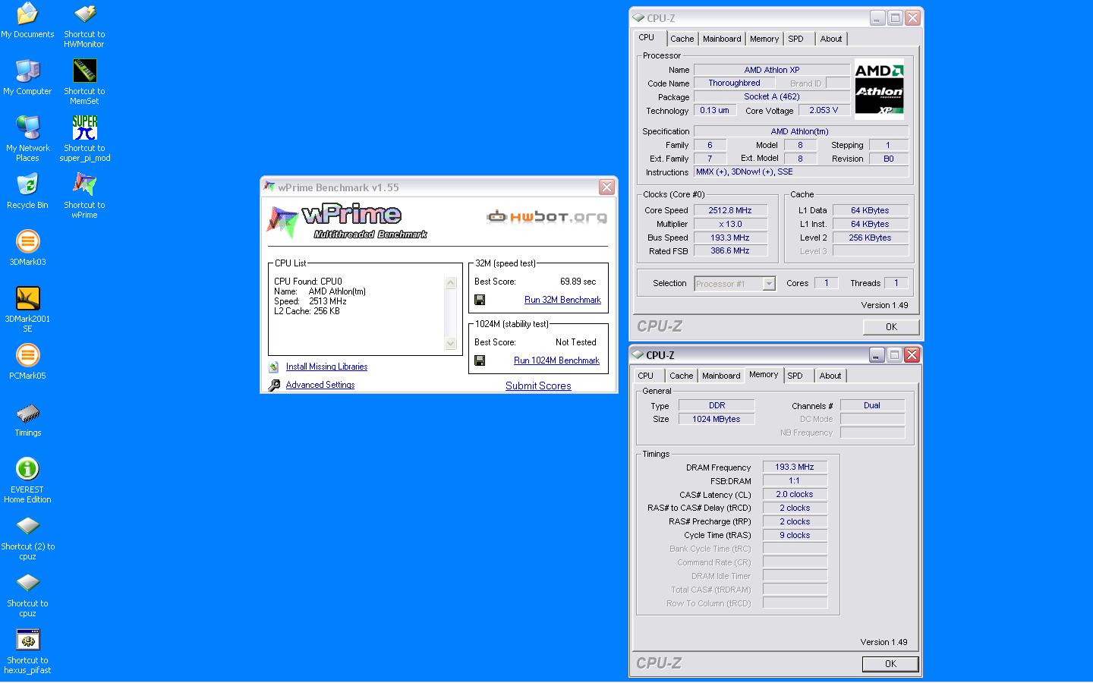Click the Install Missing Libraries icon
1093x683 pixels.
coord(274,367)
